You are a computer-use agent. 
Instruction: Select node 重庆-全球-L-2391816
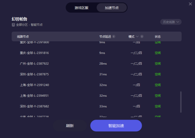[x=34, y=53]
